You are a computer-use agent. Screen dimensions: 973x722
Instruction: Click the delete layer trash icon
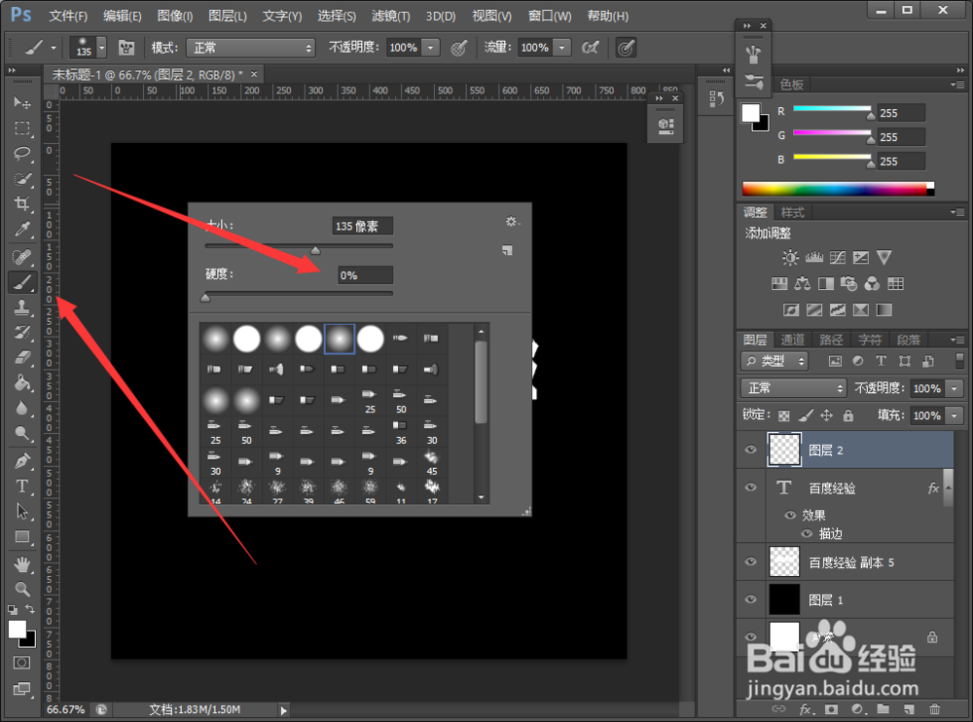[934, 709]
